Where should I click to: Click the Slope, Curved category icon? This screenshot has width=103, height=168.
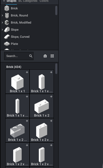[x=7, y=37]
